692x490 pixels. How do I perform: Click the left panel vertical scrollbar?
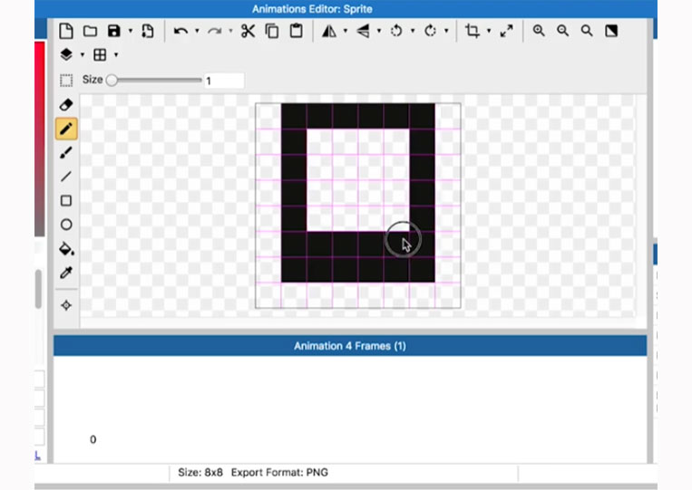pyautogui.click(x=38, y=289)
